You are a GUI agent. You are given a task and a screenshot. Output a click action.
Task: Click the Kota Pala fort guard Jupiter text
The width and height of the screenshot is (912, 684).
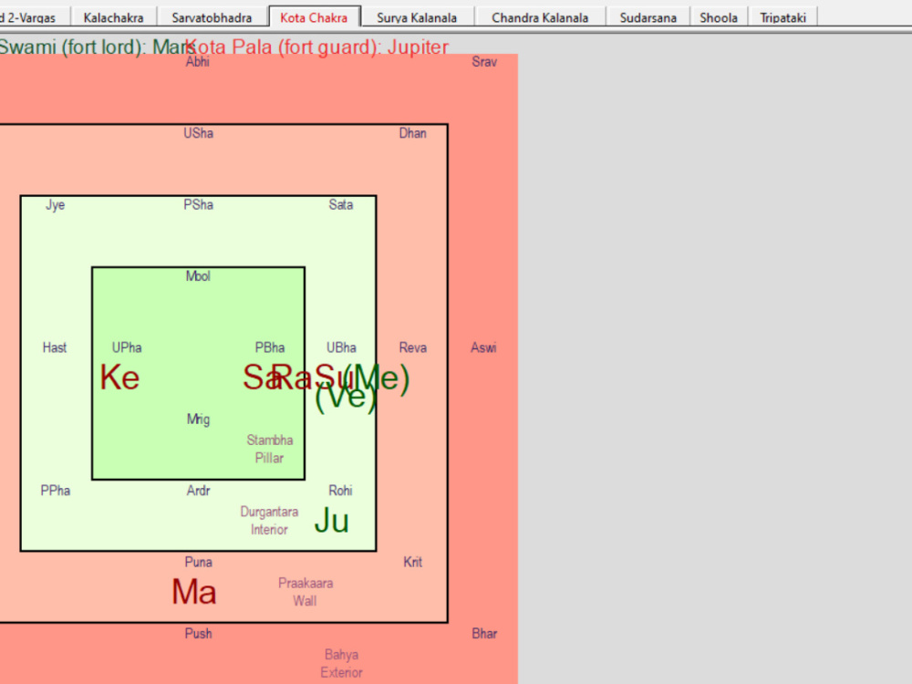click(x=318, y=47)
